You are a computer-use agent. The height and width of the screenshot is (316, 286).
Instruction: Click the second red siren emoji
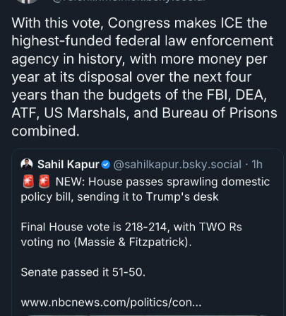pos(44,182)
